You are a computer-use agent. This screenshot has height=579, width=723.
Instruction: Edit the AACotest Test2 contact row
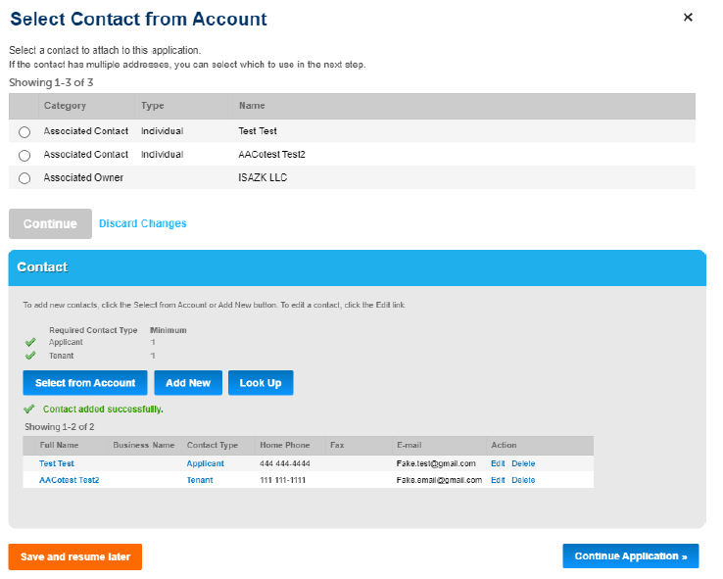pyautogui.click(x=498, y=480)
